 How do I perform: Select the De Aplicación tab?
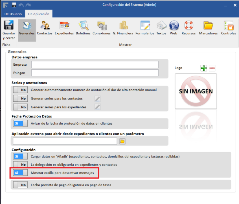coord(38,14)
